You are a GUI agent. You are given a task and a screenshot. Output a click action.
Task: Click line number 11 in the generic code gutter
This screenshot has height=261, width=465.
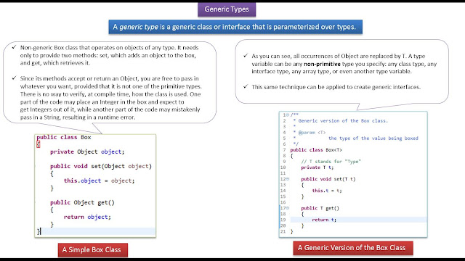[x=283, y=173]
